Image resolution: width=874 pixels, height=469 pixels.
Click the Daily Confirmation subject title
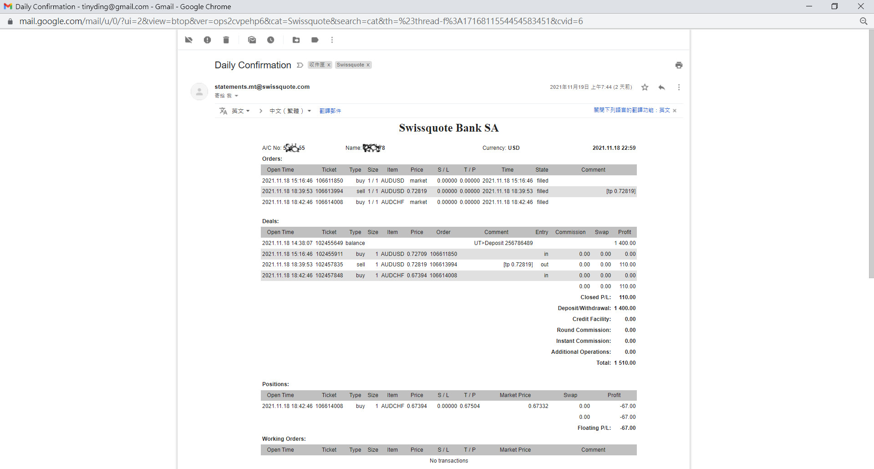(253, 65)
